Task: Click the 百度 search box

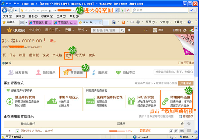Action: coord(160,10)
